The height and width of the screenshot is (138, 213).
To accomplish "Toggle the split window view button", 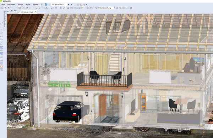I will [x=15, y=12].
